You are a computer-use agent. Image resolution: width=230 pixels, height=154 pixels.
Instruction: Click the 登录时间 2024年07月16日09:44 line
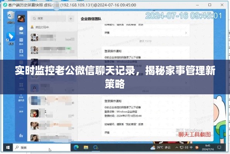(123, 116)
